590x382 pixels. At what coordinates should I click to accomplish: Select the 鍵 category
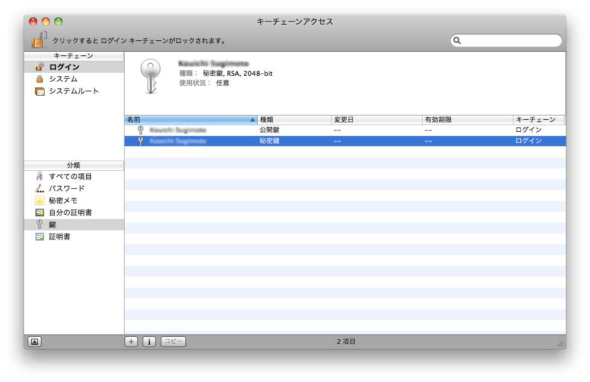pyautogui.click(x=52, y=224)
